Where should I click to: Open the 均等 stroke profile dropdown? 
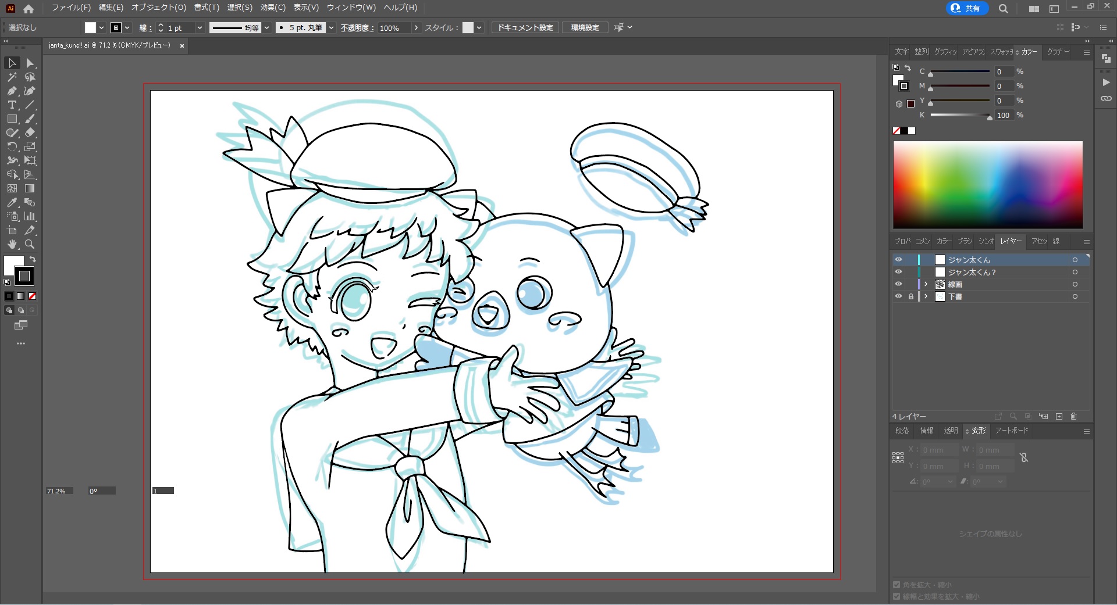[267, 27]
